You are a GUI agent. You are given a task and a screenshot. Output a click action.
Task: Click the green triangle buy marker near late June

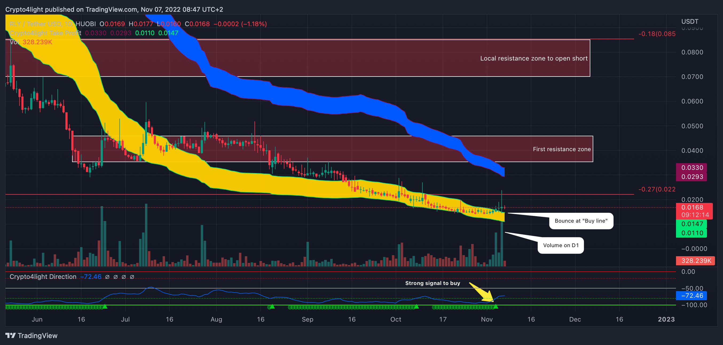point(105,306)
